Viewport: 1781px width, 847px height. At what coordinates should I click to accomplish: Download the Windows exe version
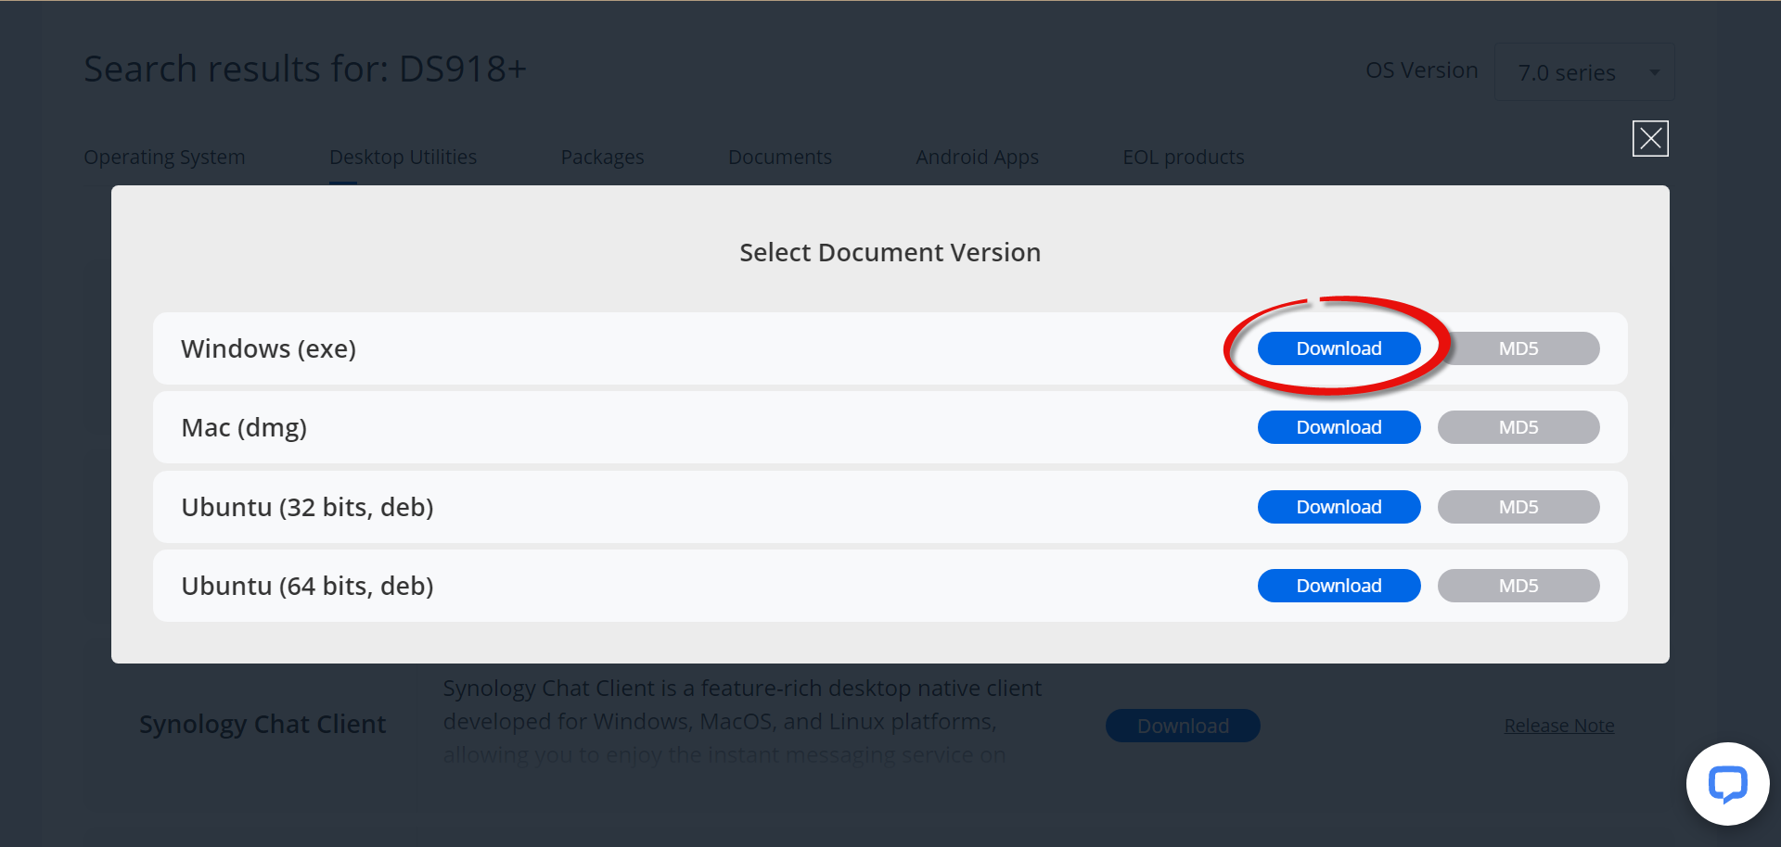click(1339, 348)
